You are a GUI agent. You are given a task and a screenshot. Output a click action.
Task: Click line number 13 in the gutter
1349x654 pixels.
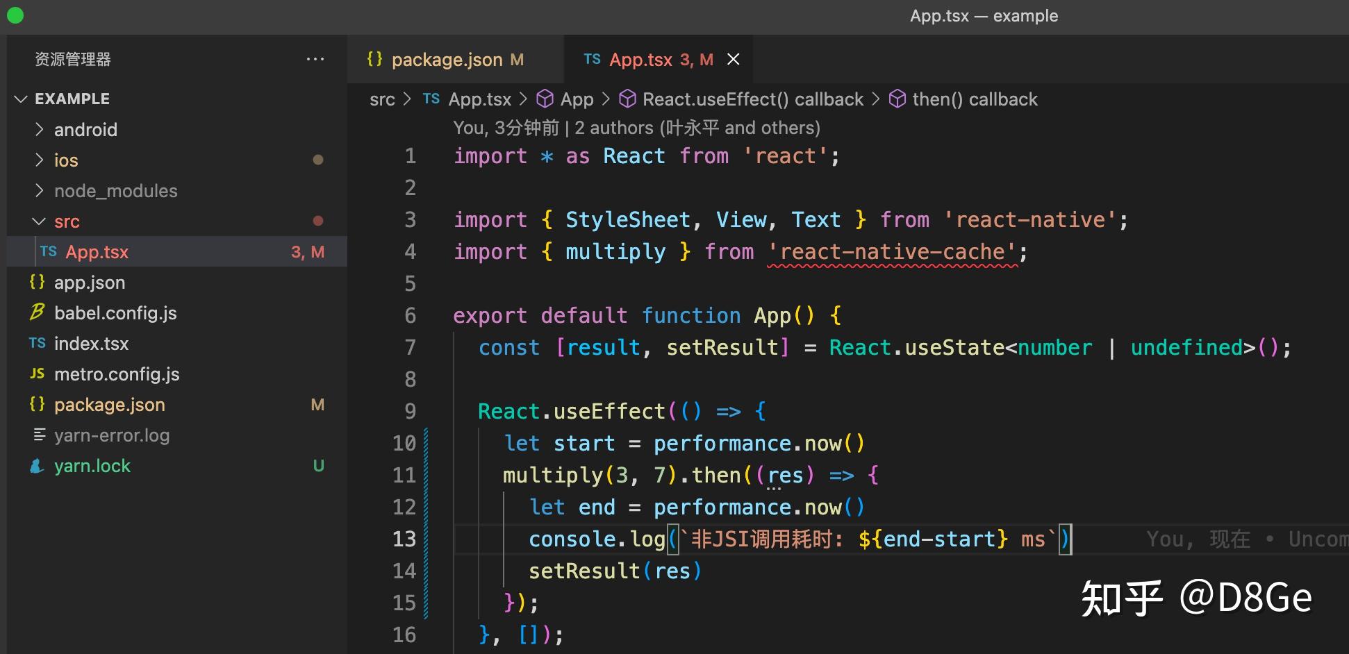pyautogui.click(x=404, y=539)
